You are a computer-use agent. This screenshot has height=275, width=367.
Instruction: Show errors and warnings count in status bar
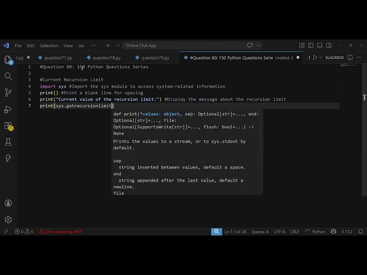point(24,231)
